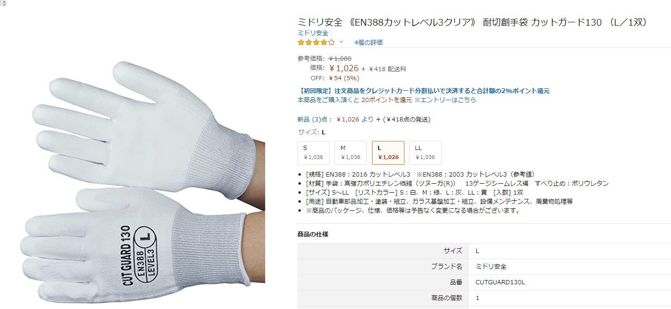671x309 pixels.
Task: Select size M option
Action: point(350,153)
